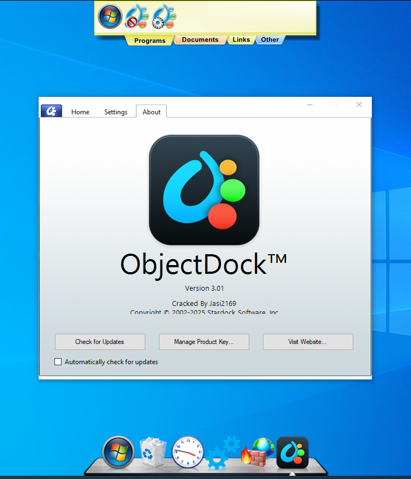Open the ObjectDock gear settings icon in tabbed dock
This screenshot has height=479, width=411.
click(x=164, y=16)
